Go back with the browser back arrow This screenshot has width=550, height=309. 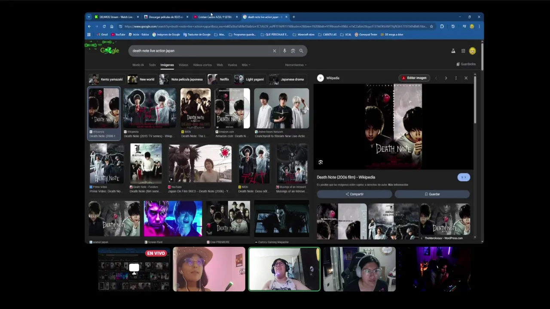tap(89, 26)
